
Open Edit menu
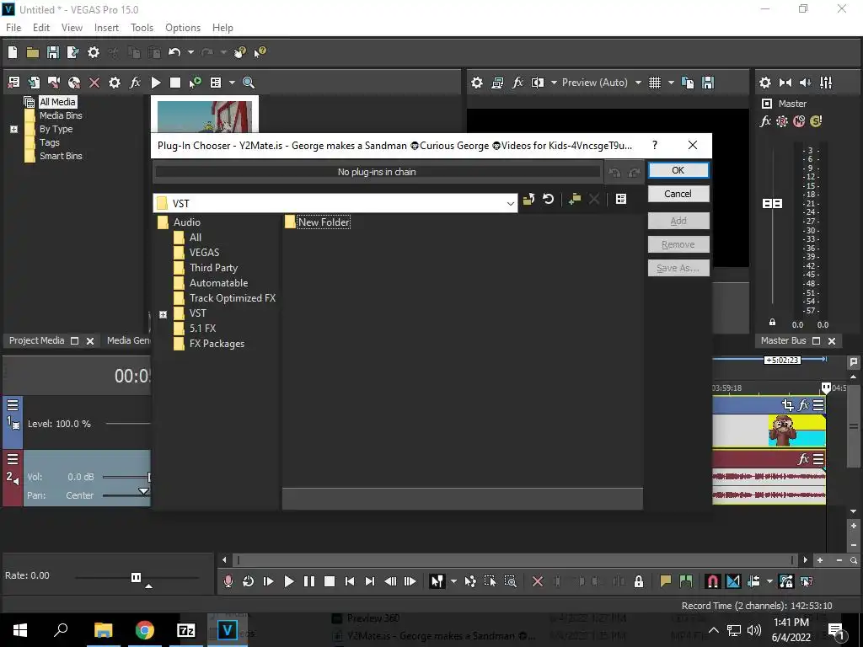(x=40, y=28)
